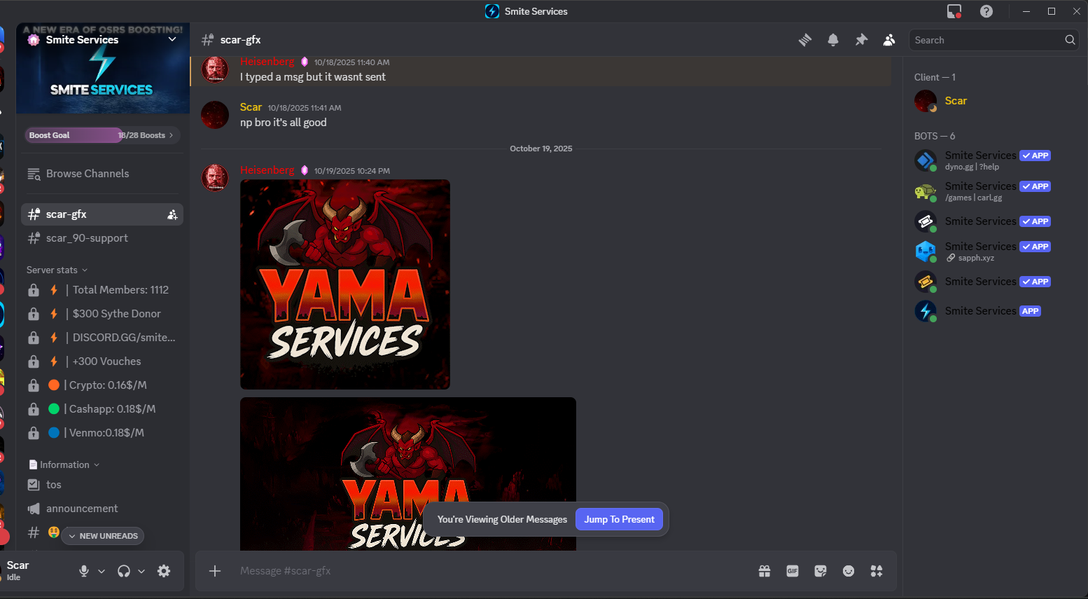Screen dimensions: 1088x599
Task: Click the search magnifier icon
Action: click(1070, 40)
